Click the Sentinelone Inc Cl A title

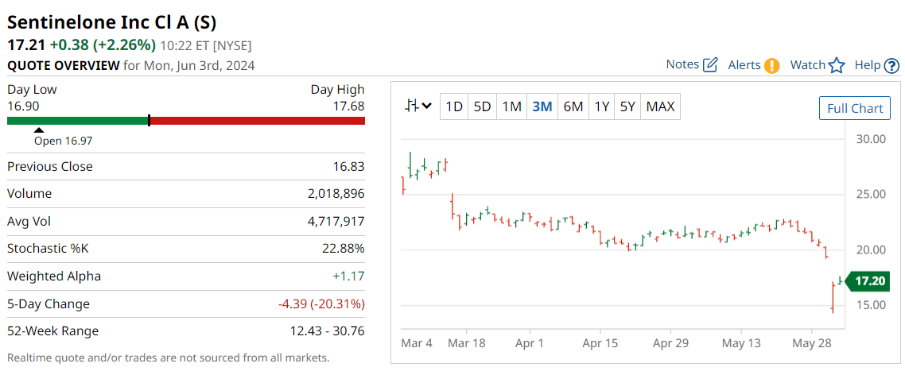coord(112,22)
